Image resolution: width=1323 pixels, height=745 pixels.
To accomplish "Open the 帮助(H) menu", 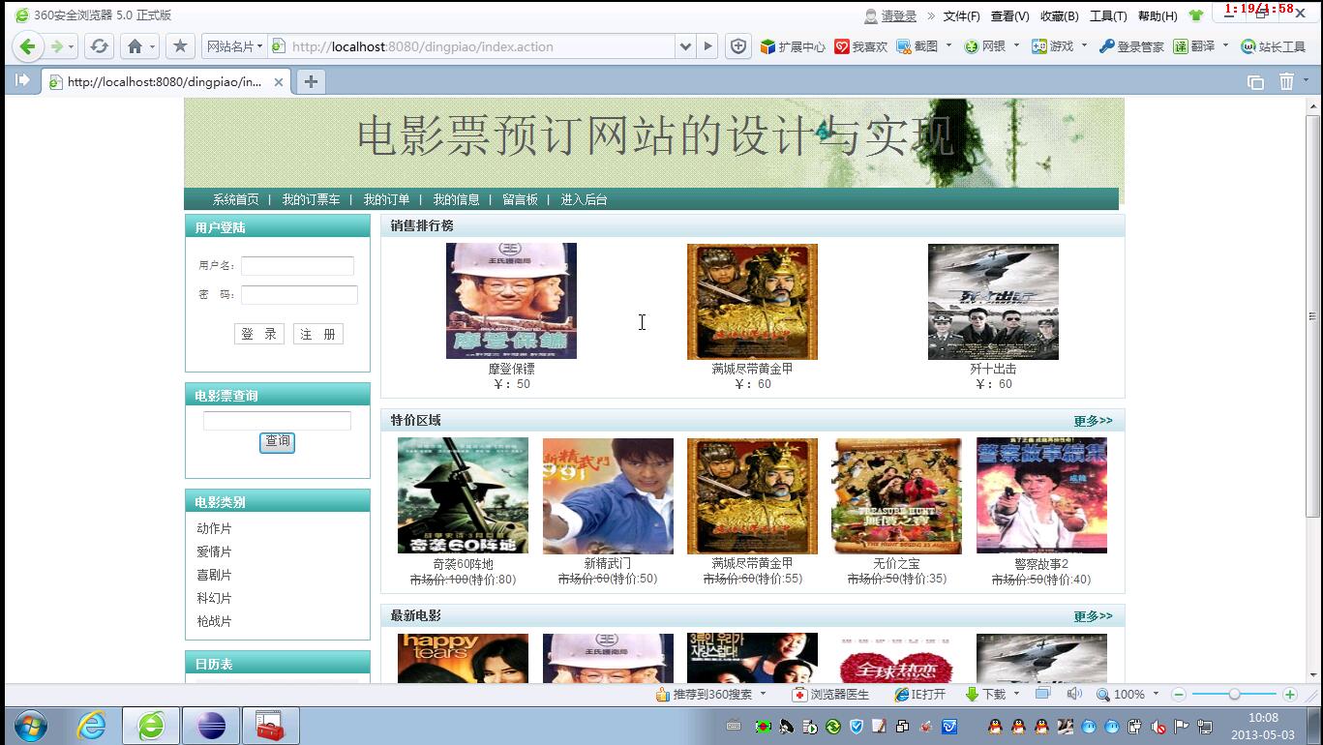I will [x=1158, y=16].
